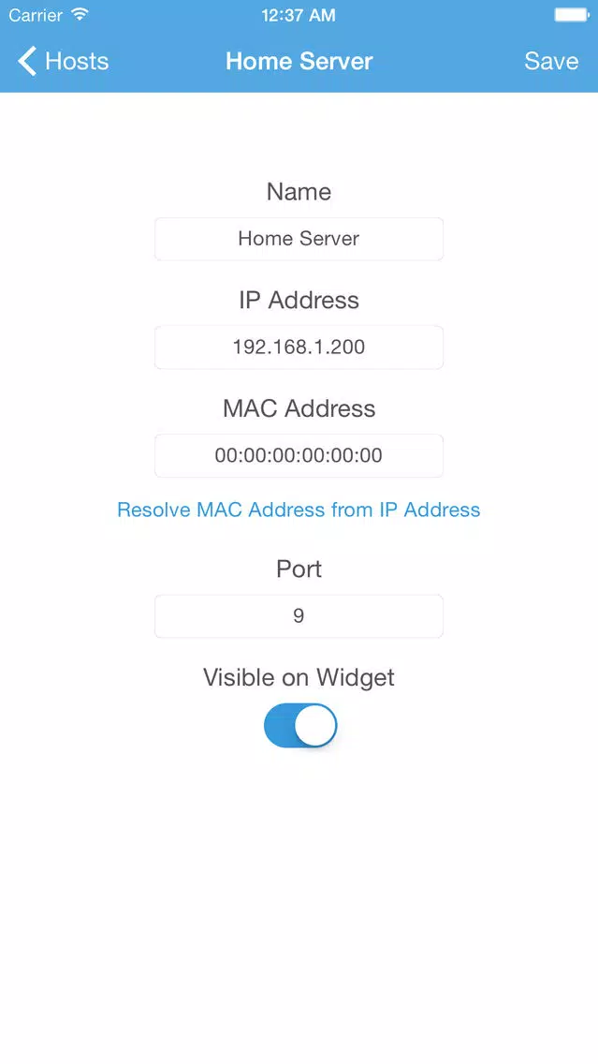The width and height of the screenshot is (598, 1064).
Task: Disable the Visible on Widget switch
Action: [x=299, y=725]
